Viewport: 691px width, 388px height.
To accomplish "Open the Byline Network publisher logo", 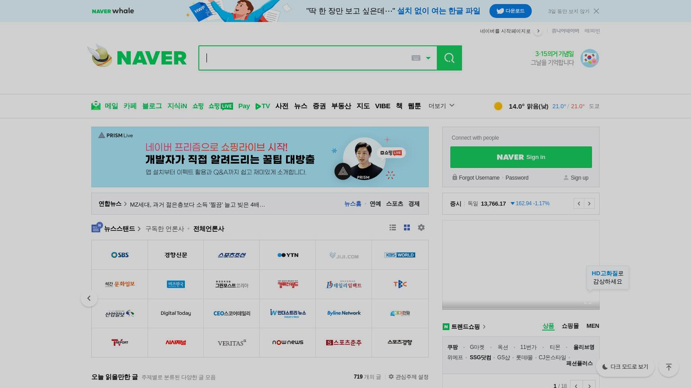I will coord(344,313).
